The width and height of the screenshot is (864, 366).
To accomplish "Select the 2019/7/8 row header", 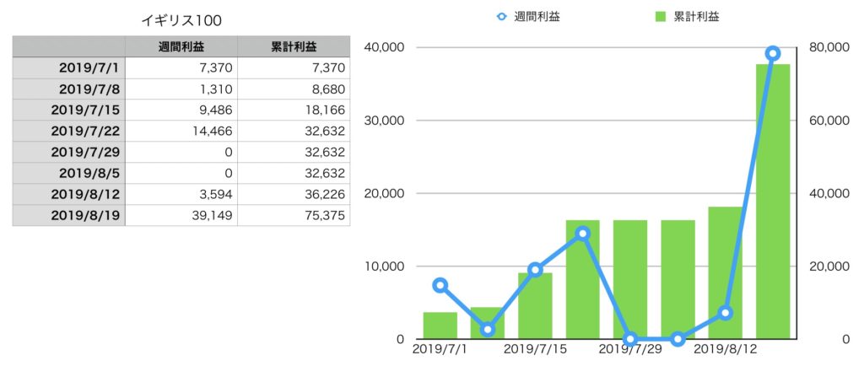I will 69,89.
